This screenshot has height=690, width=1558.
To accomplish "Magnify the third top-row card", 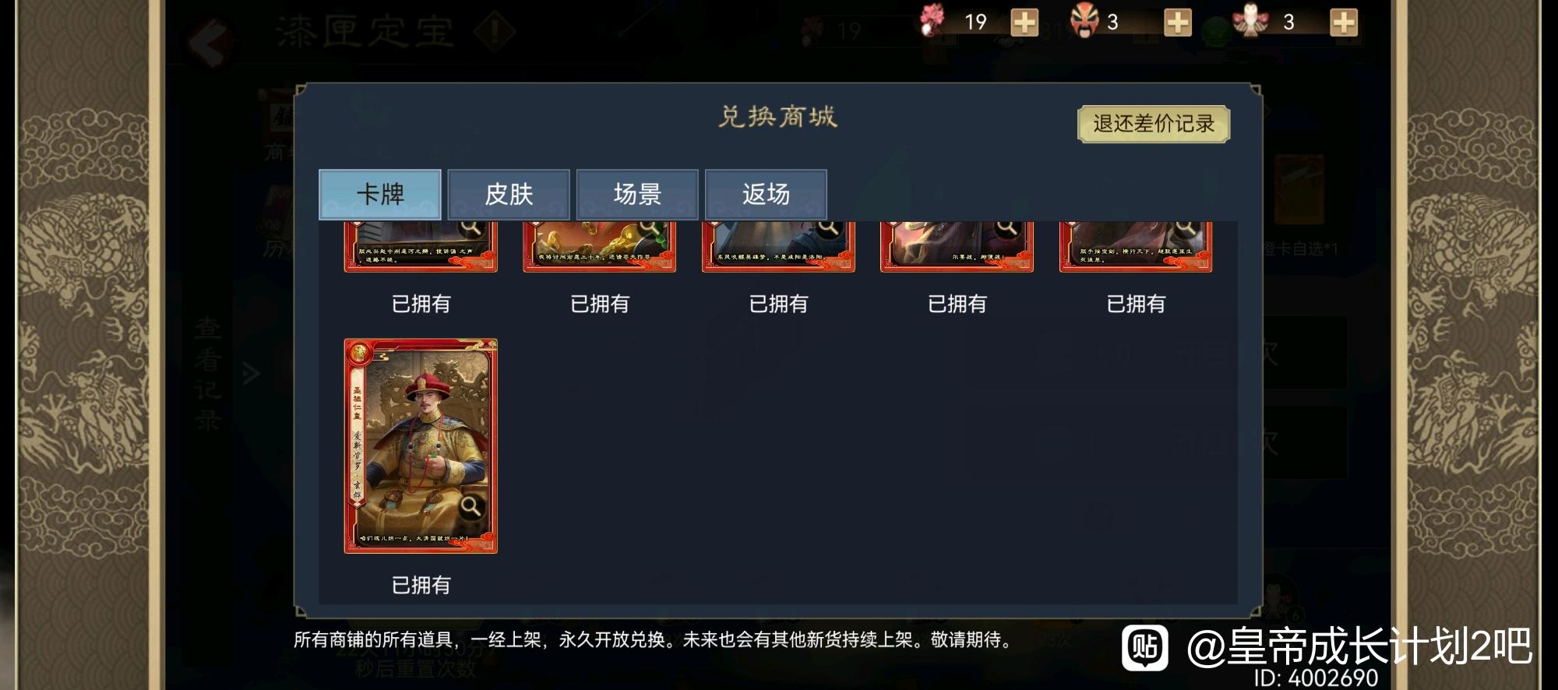I will (828, 227).
